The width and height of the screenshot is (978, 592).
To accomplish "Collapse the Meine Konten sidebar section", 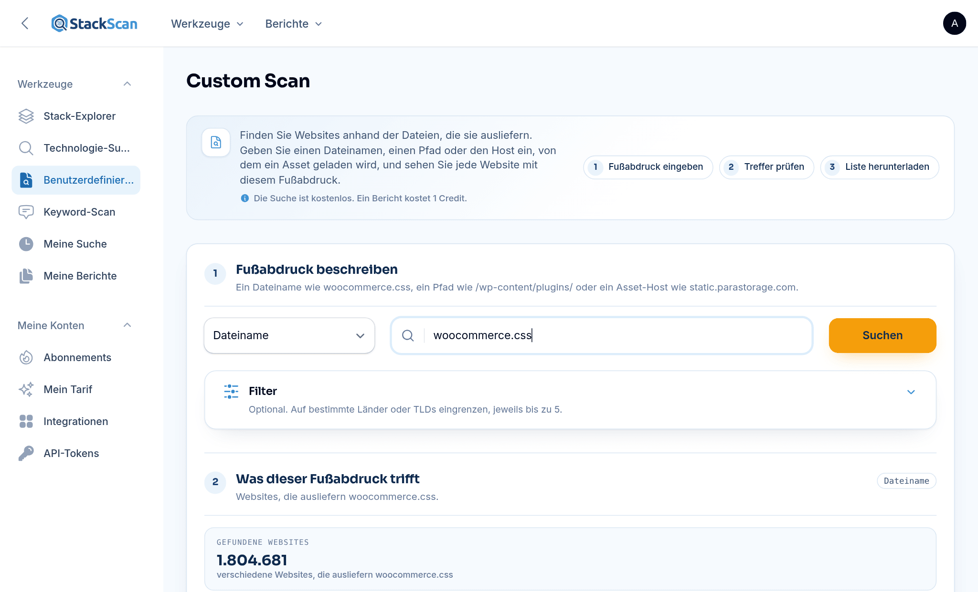I will (x=127, y=325).
